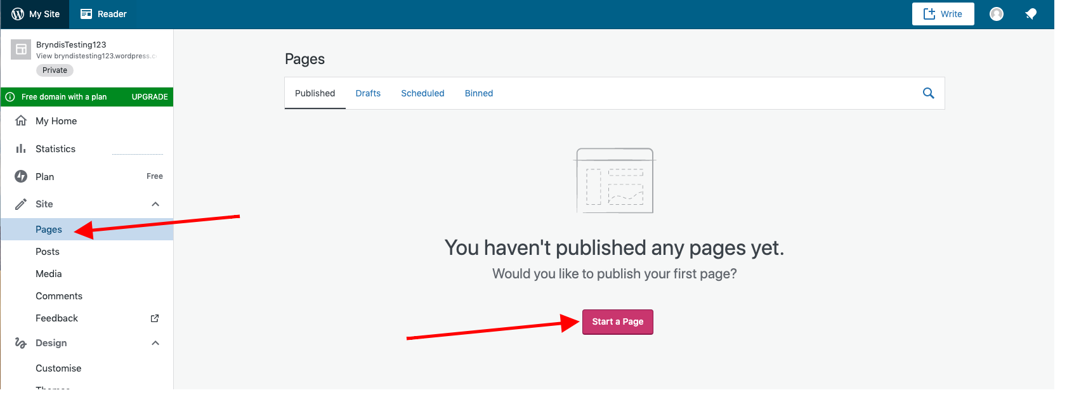Image resolution: width=1067 pixels, height=402 pixels.
Task: Click the info icon on domain banner
Action: [10, 97]
